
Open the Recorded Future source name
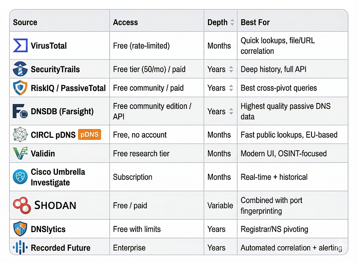coord(61,248)
